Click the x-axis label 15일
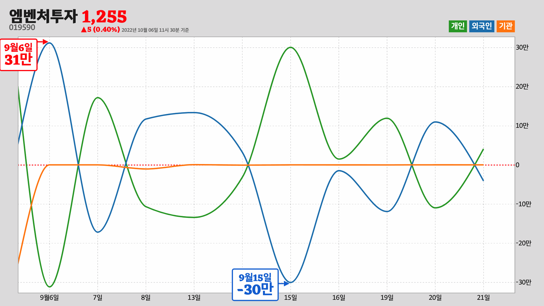This screenshot has width=544, height=306. 290,297
